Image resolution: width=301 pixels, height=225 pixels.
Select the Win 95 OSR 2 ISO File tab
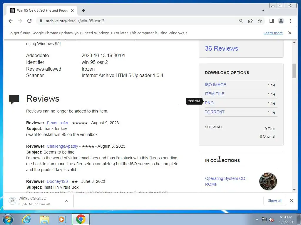click(x=42, y=11)
